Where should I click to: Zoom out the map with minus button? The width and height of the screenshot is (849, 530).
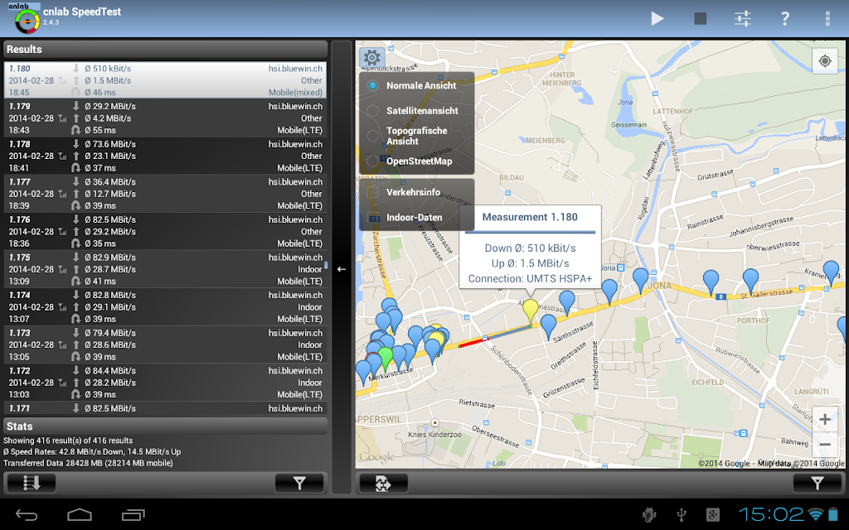[x=825, y=445]
